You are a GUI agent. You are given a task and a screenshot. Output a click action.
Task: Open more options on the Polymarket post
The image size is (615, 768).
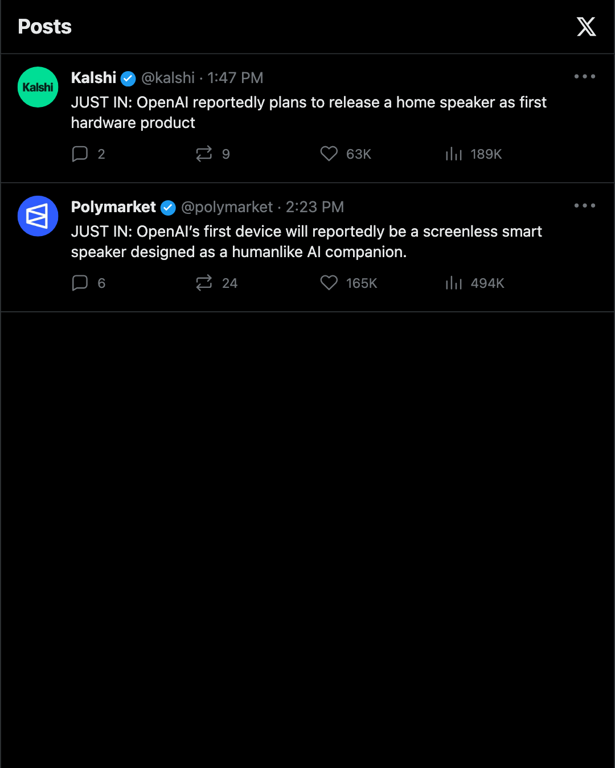click(585, 205)
